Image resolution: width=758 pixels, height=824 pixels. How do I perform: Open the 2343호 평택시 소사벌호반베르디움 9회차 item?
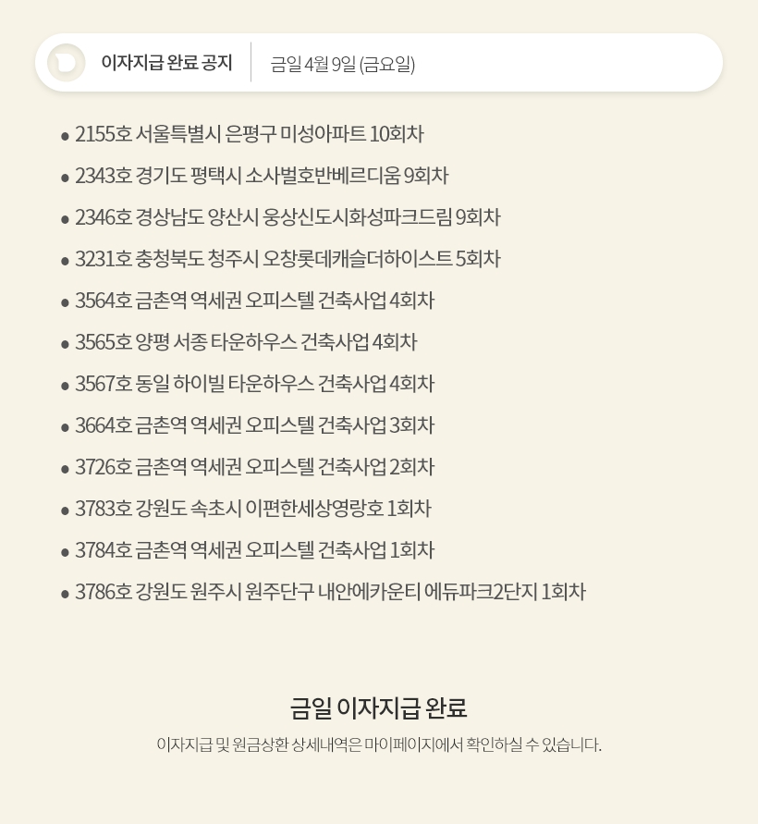pyautogui.click(x=262, y=176)
